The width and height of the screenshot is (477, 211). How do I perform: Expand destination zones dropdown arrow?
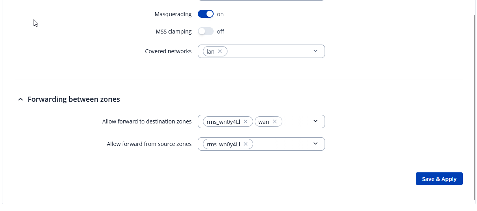[x=315, y=121]
